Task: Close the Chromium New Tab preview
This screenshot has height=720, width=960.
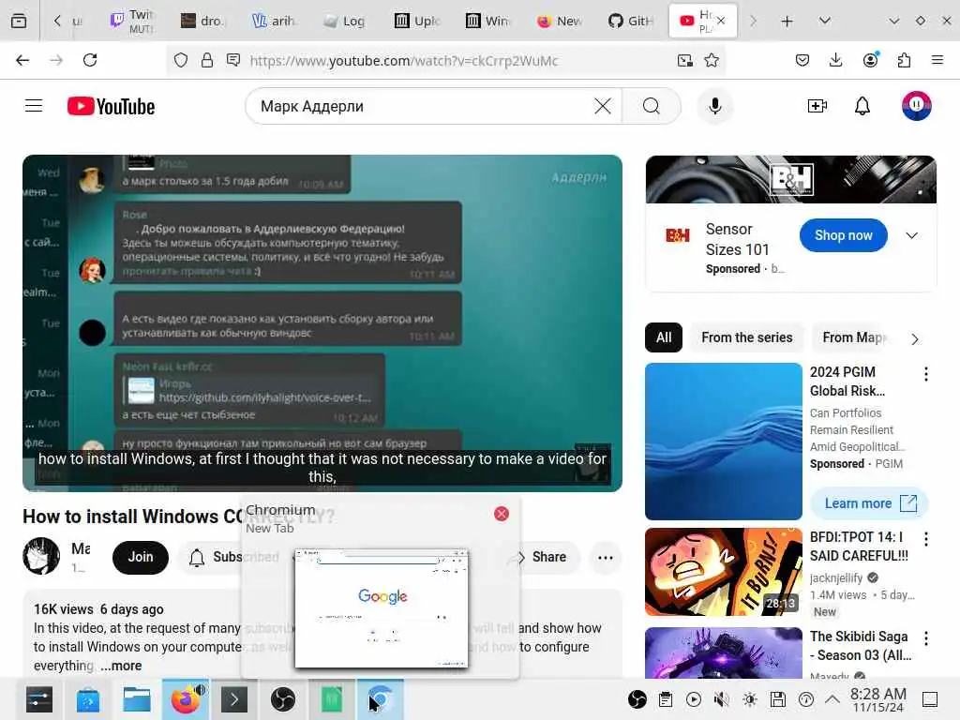Action: (501, 514)
